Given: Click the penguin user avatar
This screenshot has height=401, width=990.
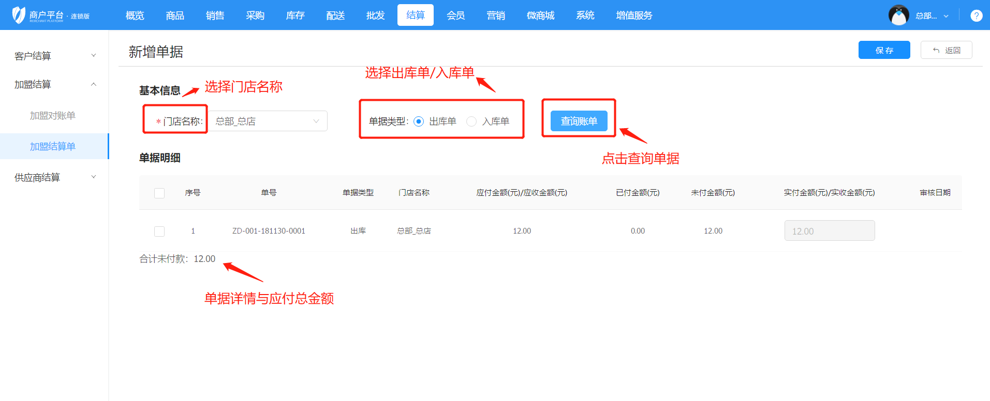Looking at the screenshot, I should [898, 16].
